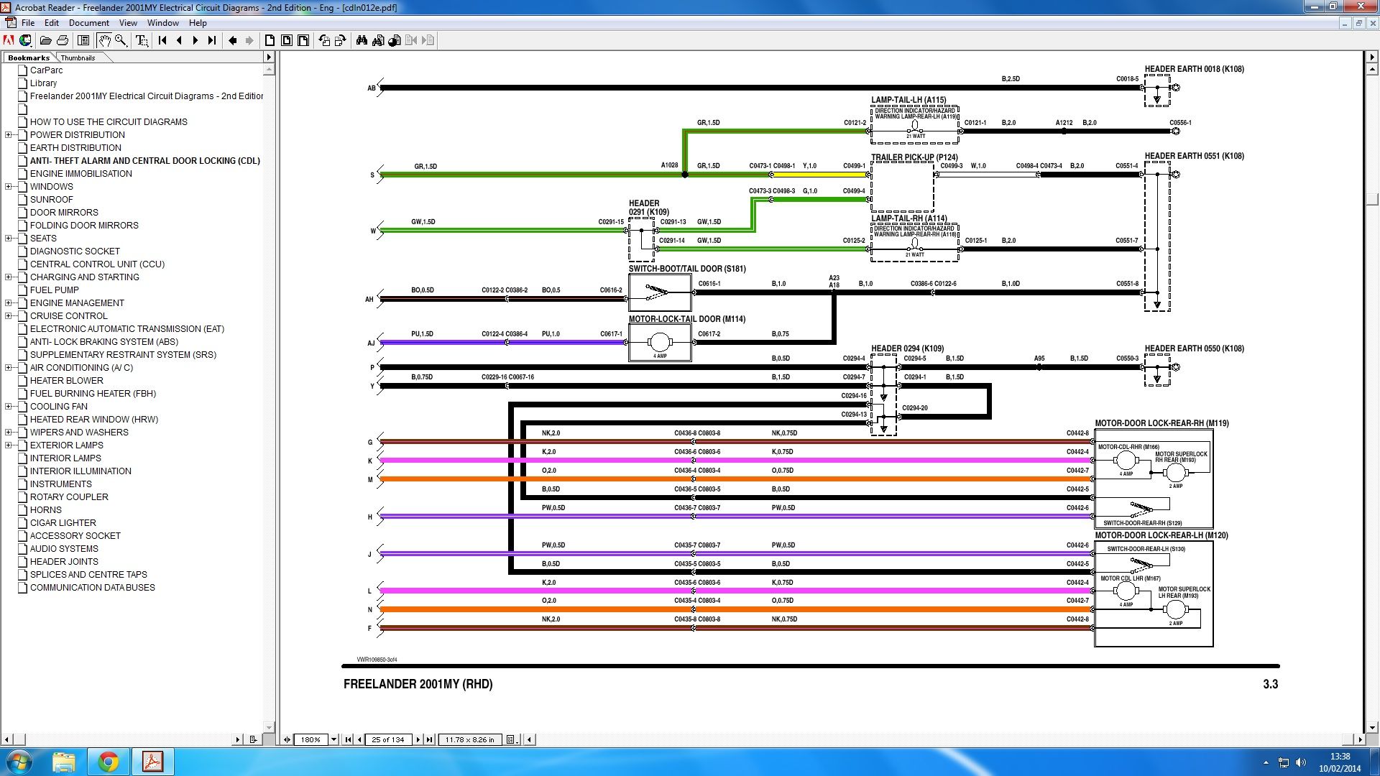Open ANTI-THEFT ALARM AND CENTRAL DOOR LOCKING bookmark
Viewport: 1380px width, 776px height.
(145, 161)
